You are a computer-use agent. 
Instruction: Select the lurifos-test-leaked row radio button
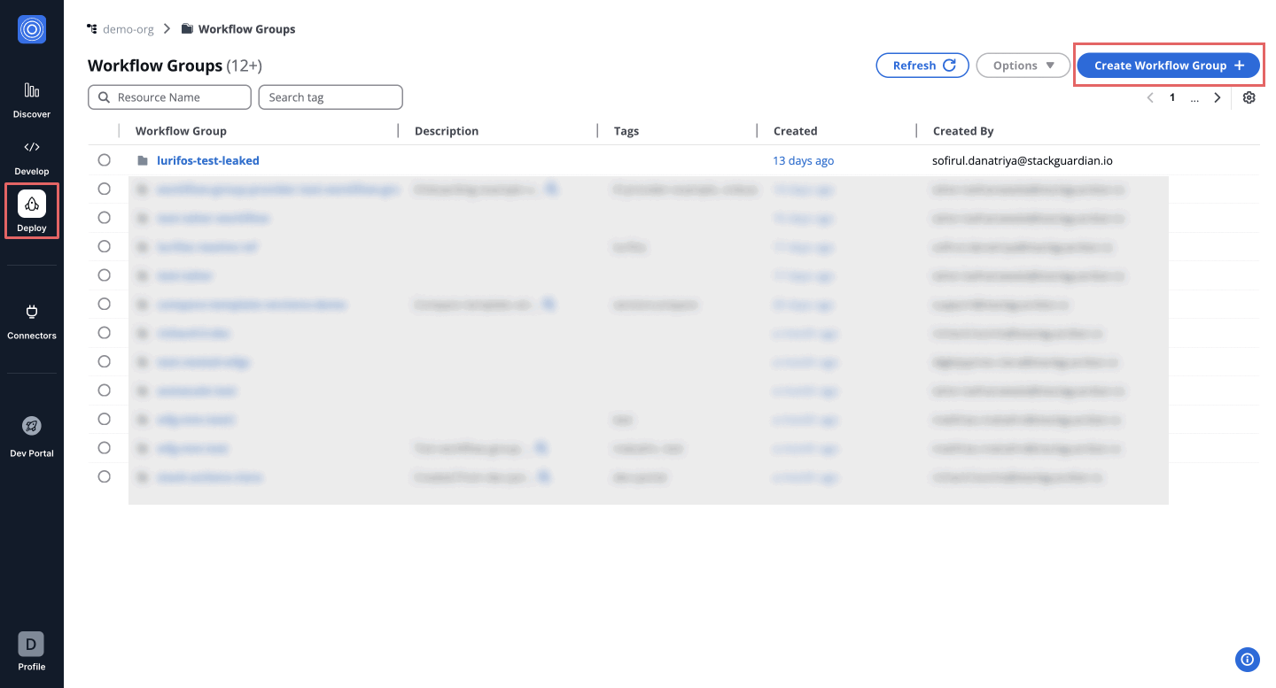pyautogui.click(x=105, y=160)
